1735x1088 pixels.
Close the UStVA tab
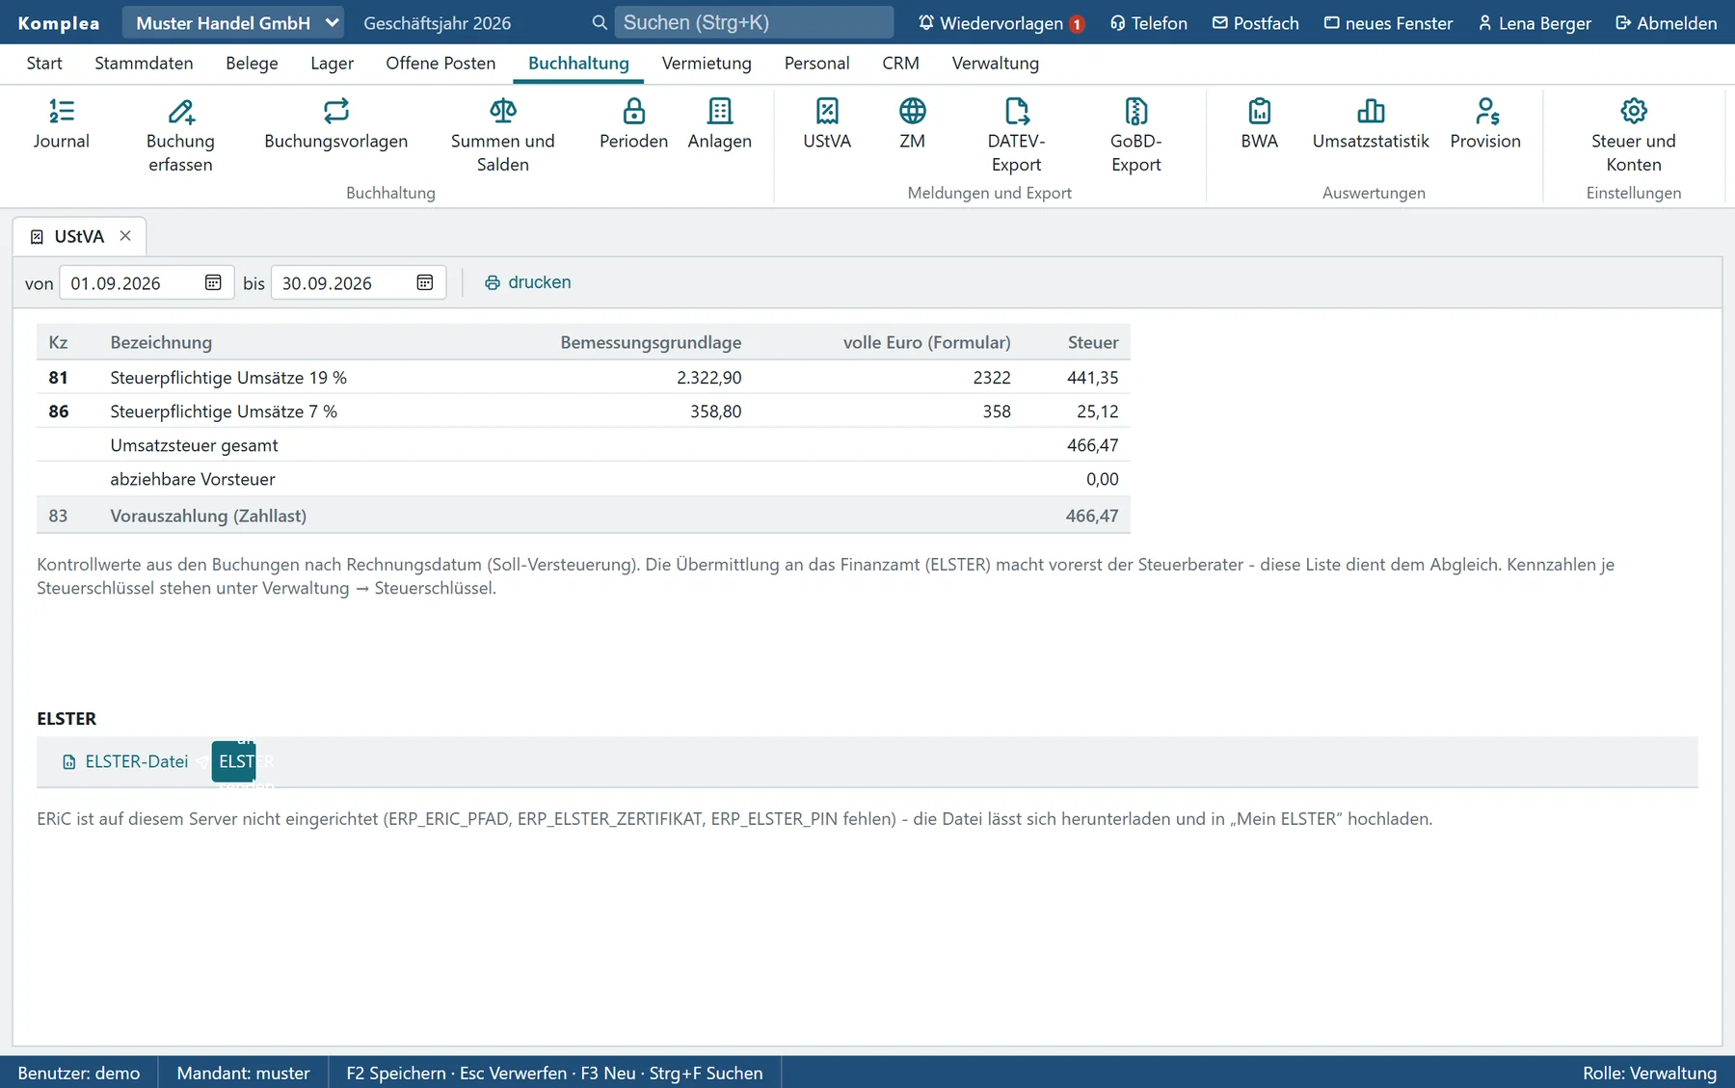tap(125, 236)
